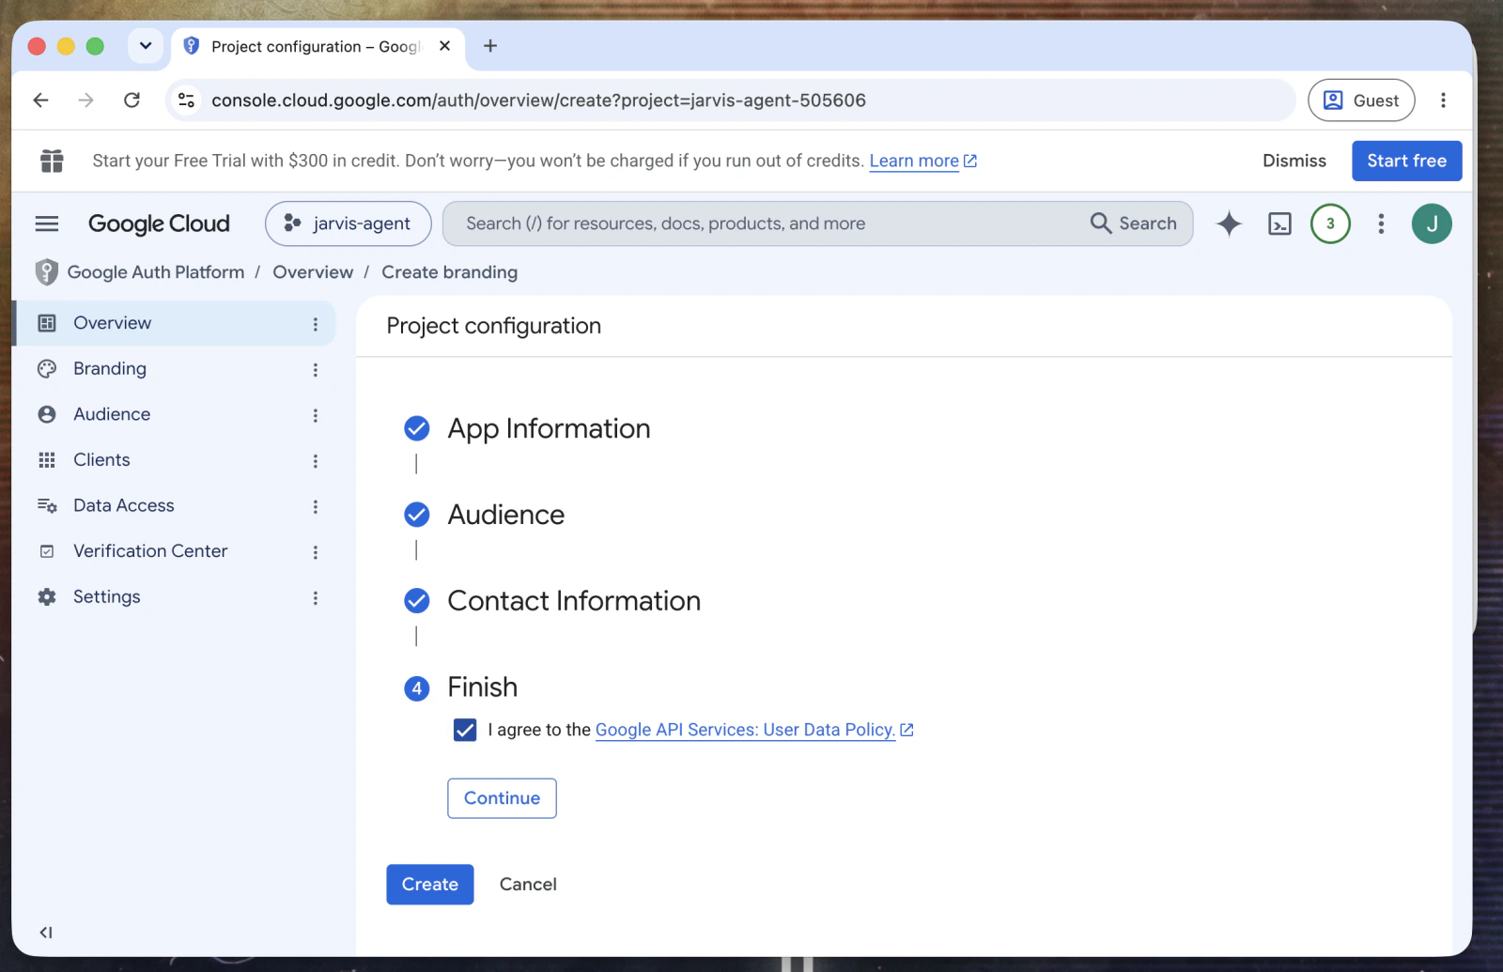Click the Branding palette icon
1503x972 pixels.
point(47,369)
